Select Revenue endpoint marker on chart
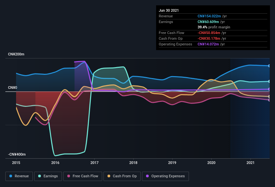This screenshot has height=187, width=275. 269,66
